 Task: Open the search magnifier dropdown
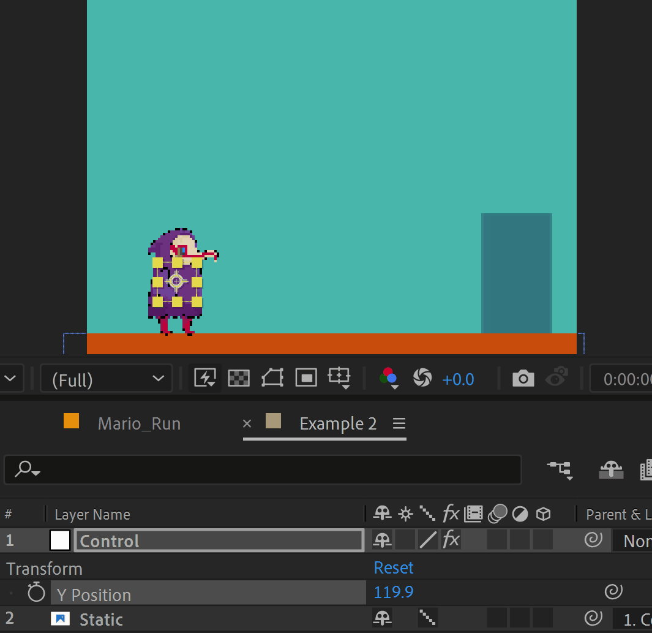(x=27, y=469)
